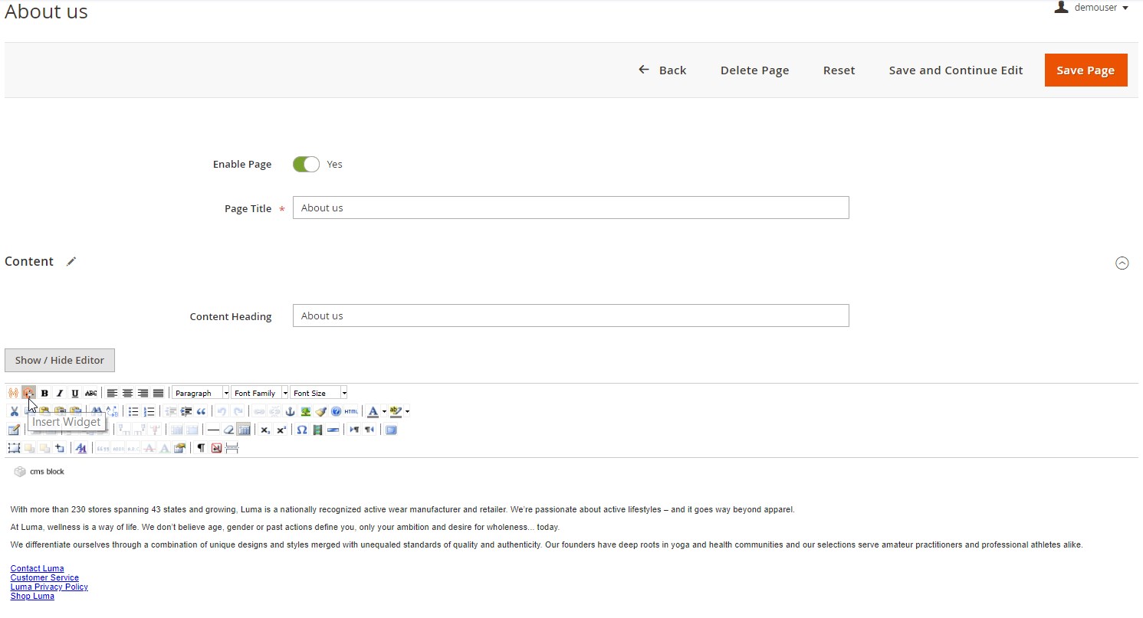Click the Save Page button

tap(1085, 70)
